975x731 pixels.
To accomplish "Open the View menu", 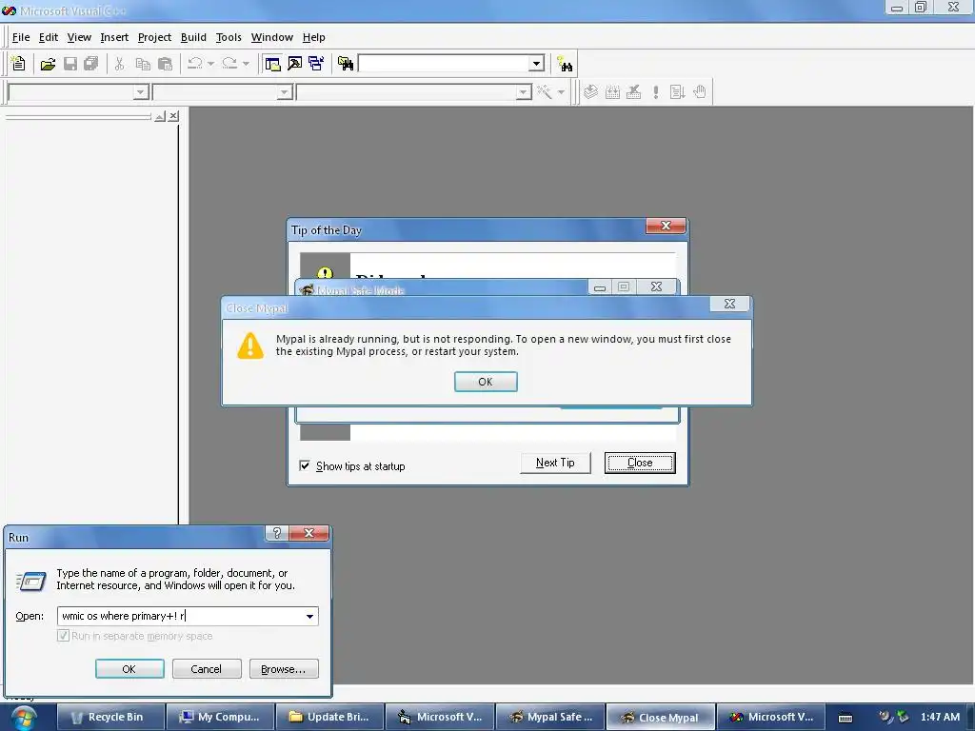I will click(79, 37).
